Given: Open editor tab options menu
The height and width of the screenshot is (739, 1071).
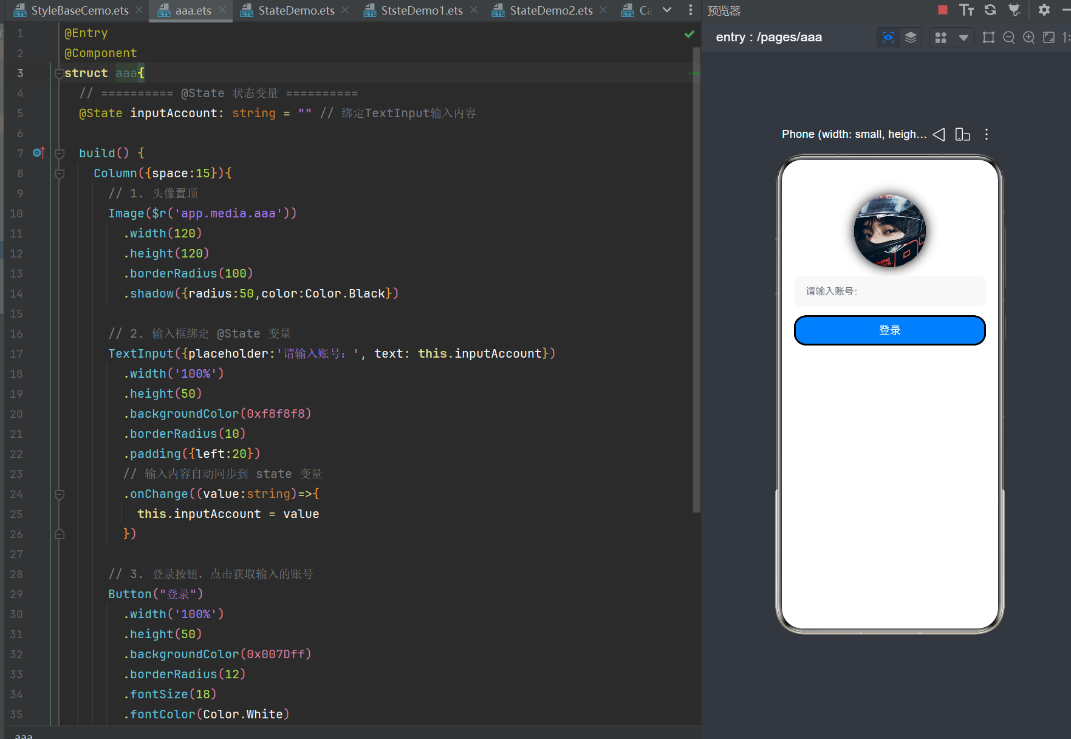Looking at the screenshot, I should 690,10.
